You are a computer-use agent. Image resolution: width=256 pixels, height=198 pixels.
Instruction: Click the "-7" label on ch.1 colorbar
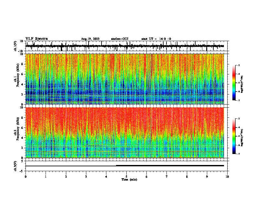[x=239, y=100]
